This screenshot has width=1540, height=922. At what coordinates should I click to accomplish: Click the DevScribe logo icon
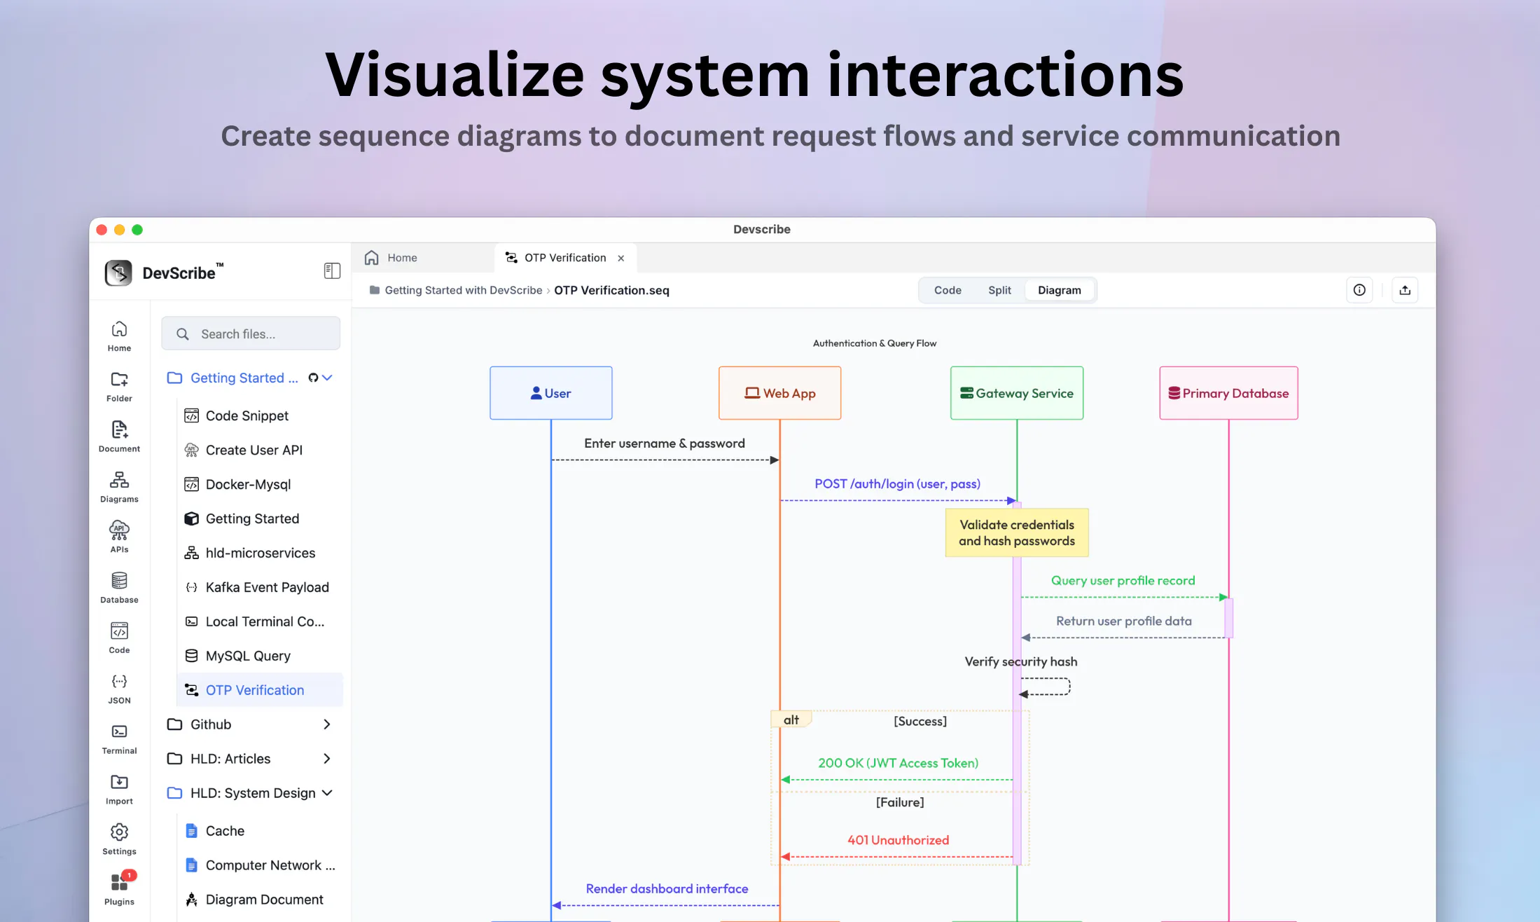(118, 273)
